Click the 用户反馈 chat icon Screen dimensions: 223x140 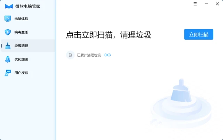(x=8, y=73)
